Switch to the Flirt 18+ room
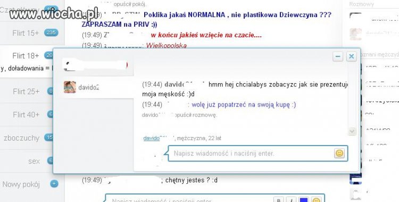399x202 pixels. click(x=26, y=55)
